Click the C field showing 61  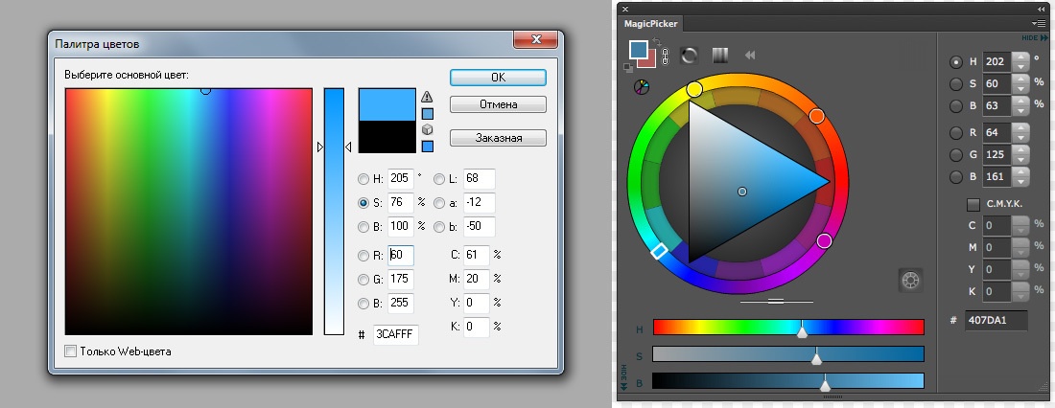click(477, 256)
